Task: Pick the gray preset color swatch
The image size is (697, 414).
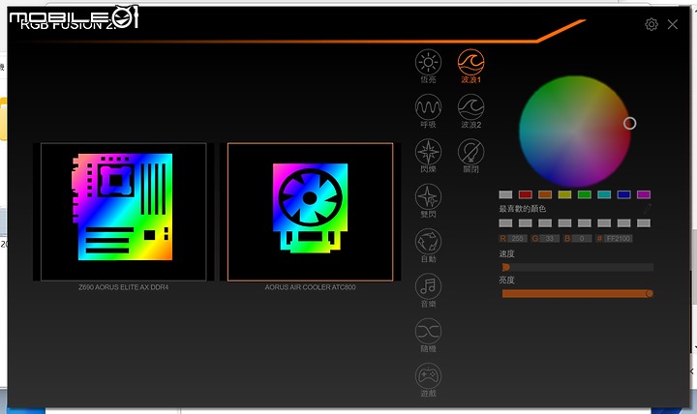Action: (505, 194)
